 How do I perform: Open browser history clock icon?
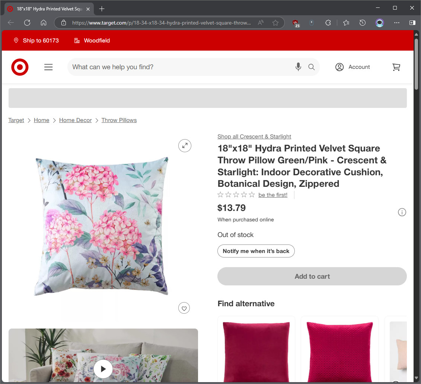363,23
